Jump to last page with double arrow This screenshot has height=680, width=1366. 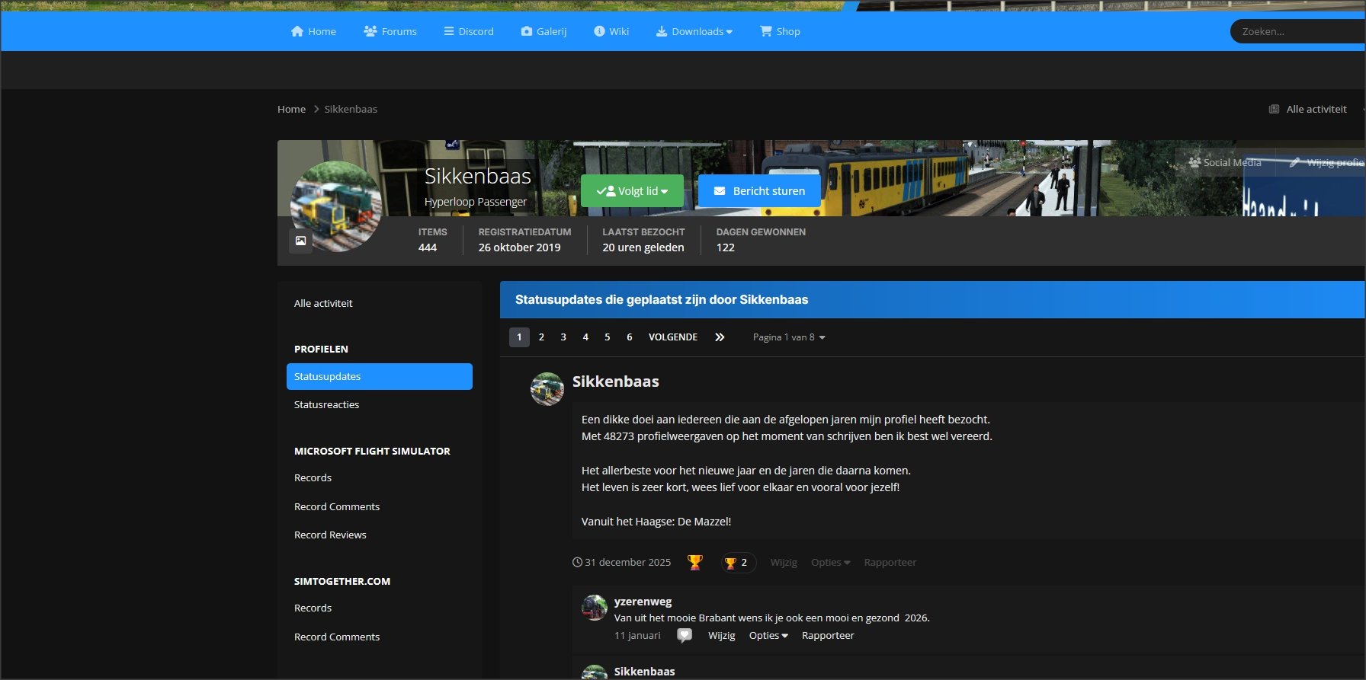click(x=720, y=337)
